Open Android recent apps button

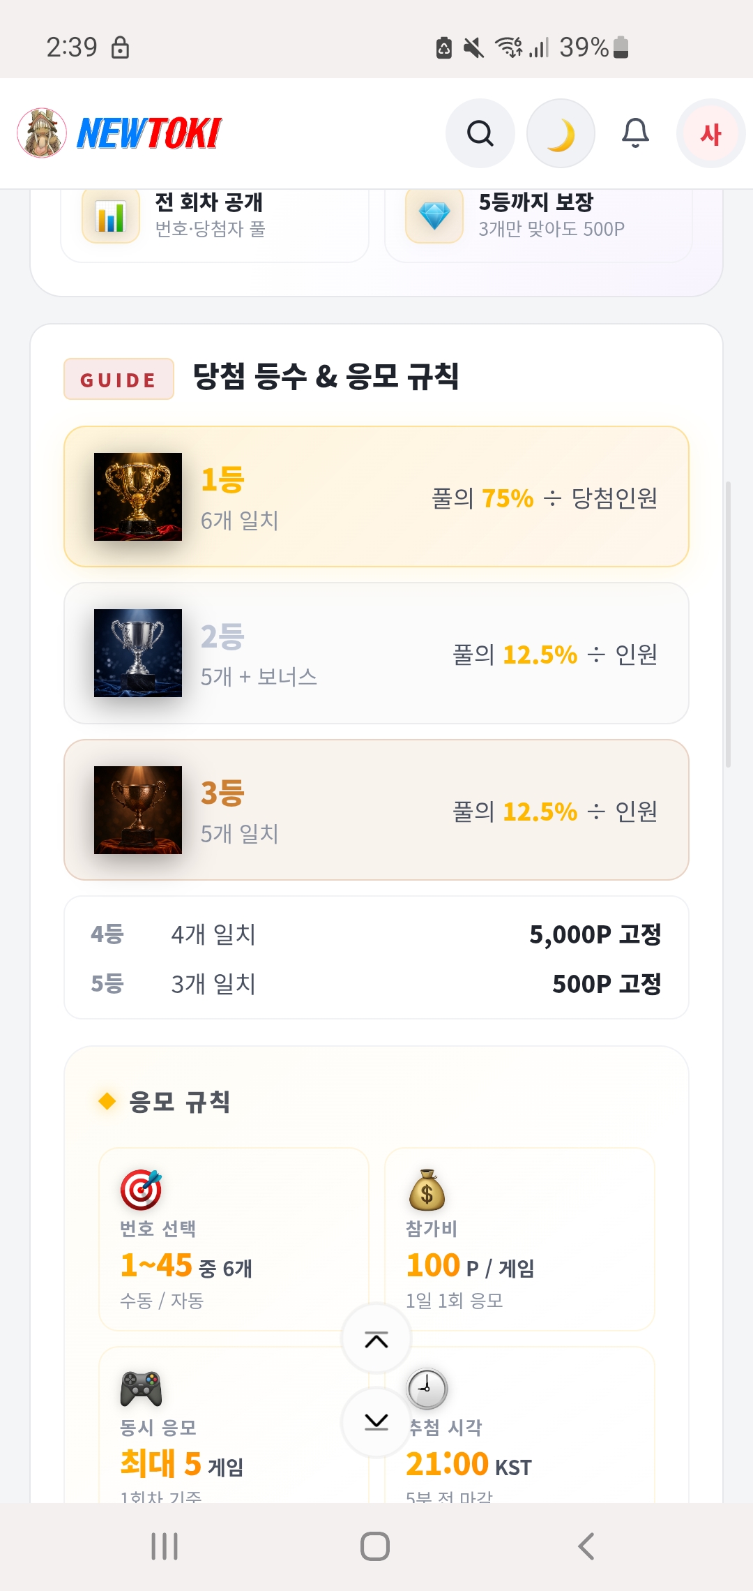click(165, 1546)
